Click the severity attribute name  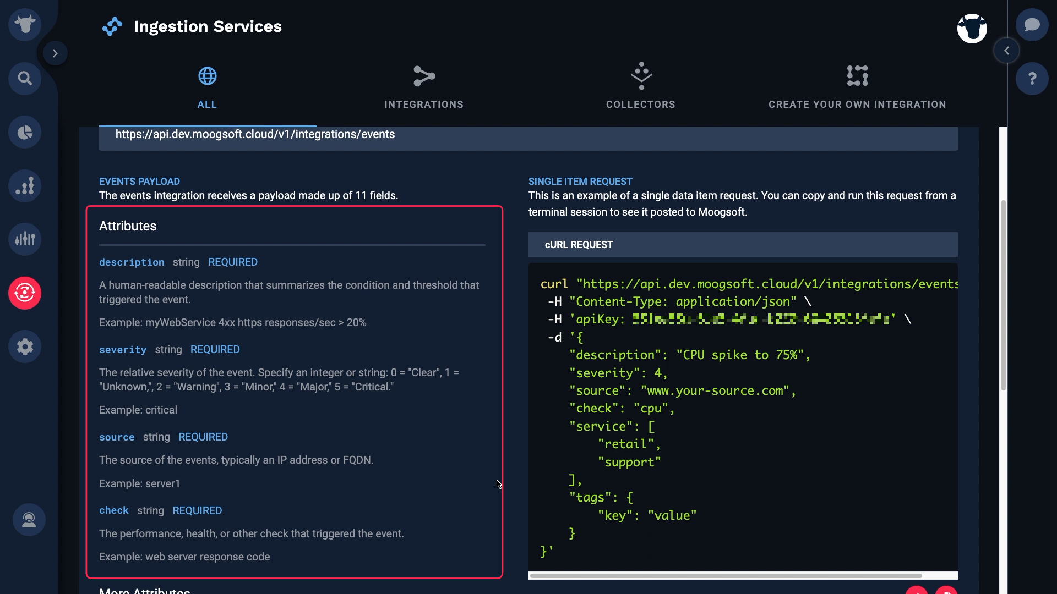point(123,350)
